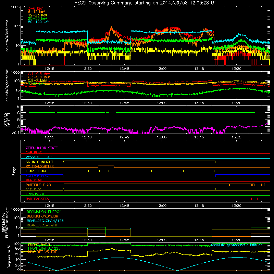Click the vertical Flags axis label
This screenshot has height=274, width=274.
pyautogui.click(x=14, y=171)
